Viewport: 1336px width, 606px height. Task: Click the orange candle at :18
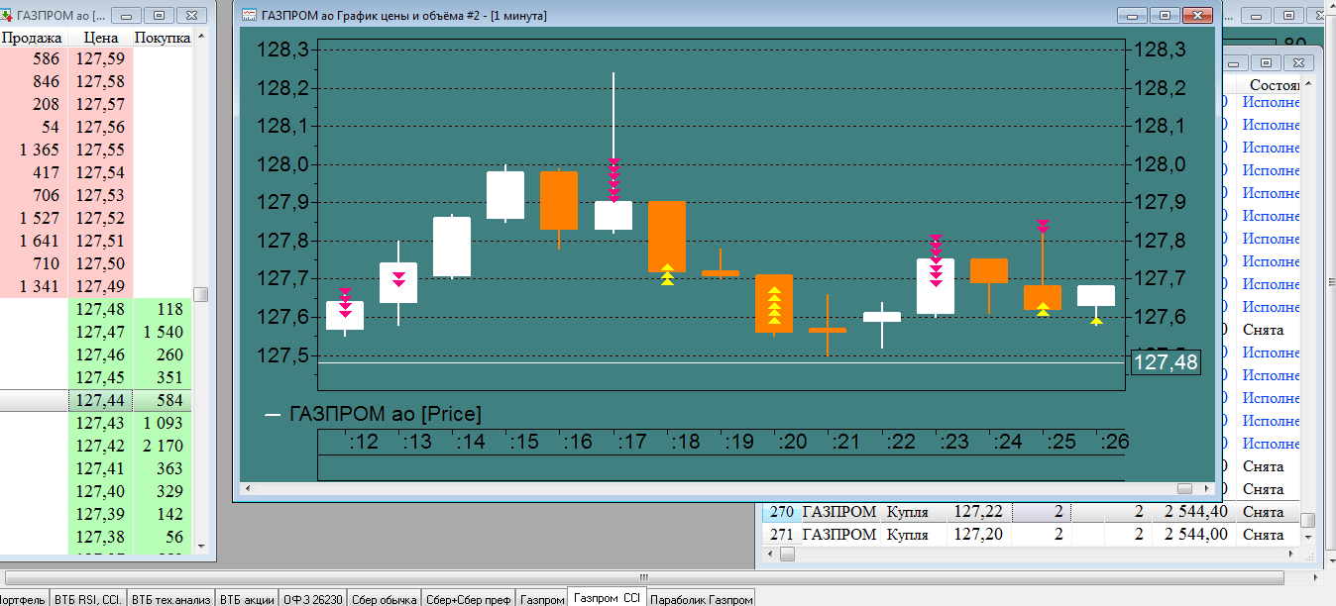click(x=667, y=236)
